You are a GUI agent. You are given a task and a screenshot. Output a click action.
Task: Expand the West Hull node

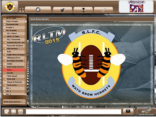(6, 79)
